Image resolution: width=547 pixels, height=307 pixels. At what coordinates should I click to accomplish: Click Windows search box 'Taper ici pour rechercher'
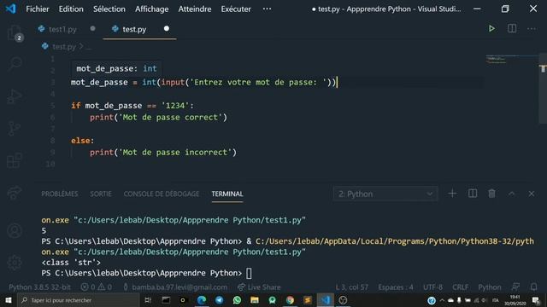coord(79,300)
